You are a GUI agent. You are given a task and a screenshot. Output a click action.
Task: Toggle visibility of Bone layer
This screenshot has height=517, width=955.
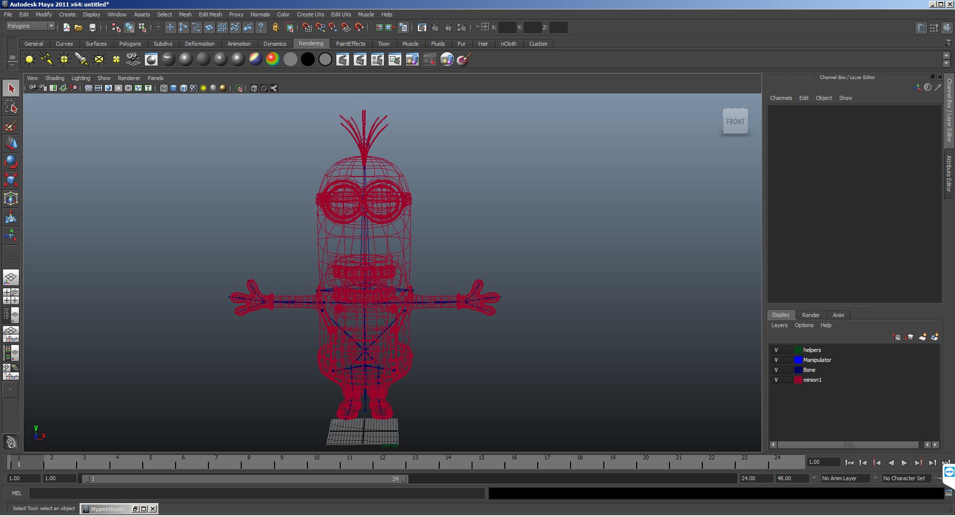click(x=776, y=370)
